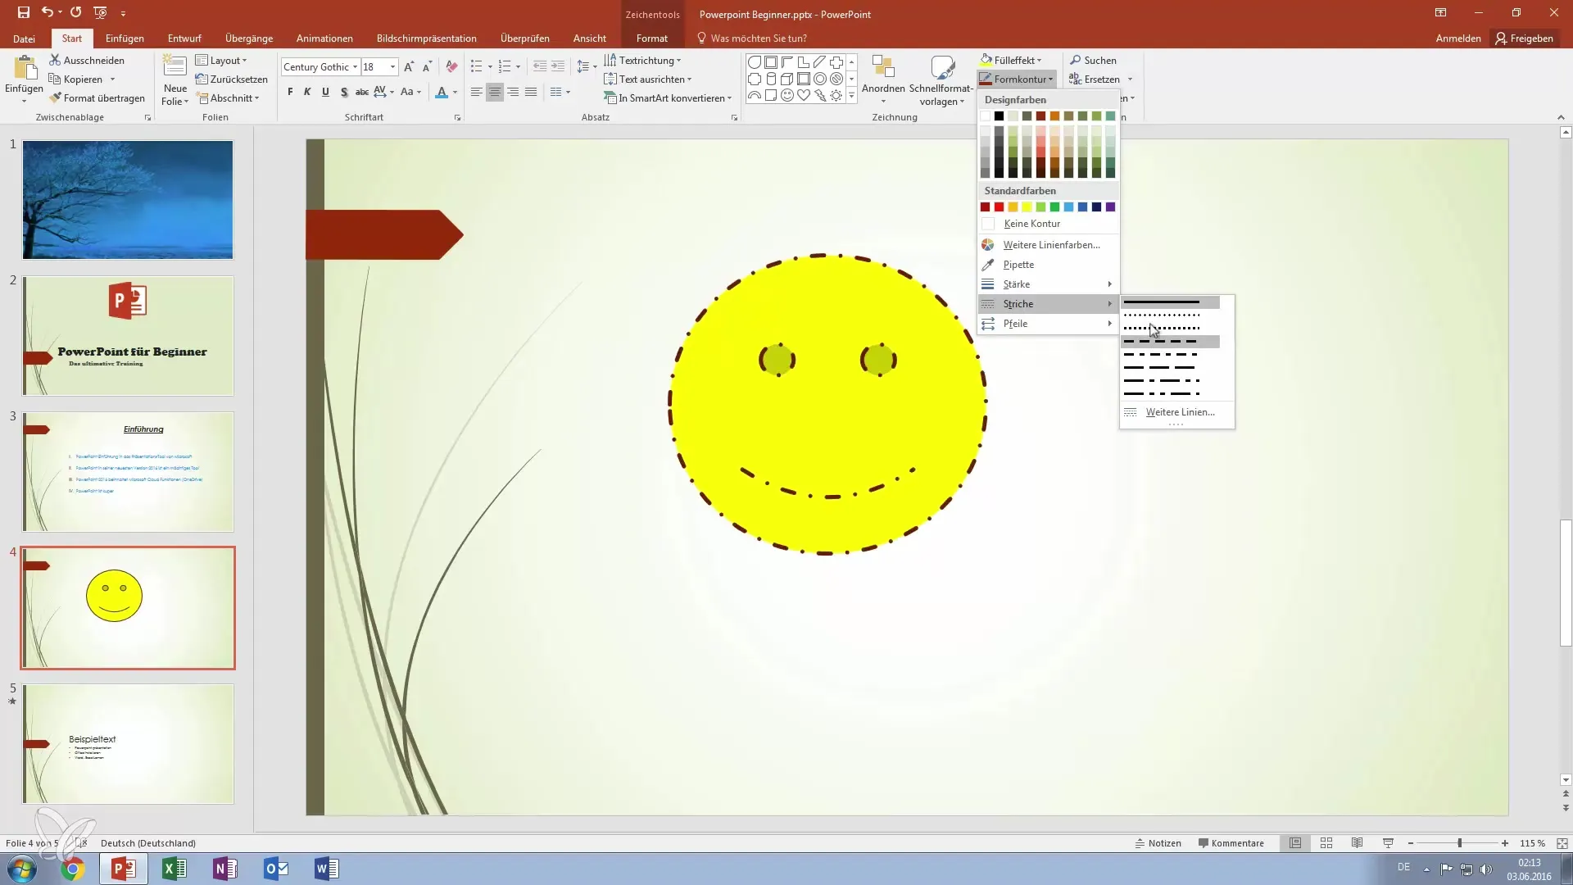The width and height of the screenshot is (1573, 885).
Task: Decrease font size with smaller A icon
Action: 426,66
